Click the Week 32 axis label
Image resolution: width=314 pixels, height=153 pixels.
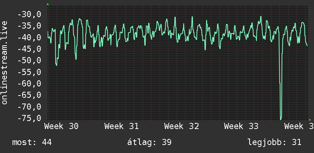[181, 126]
